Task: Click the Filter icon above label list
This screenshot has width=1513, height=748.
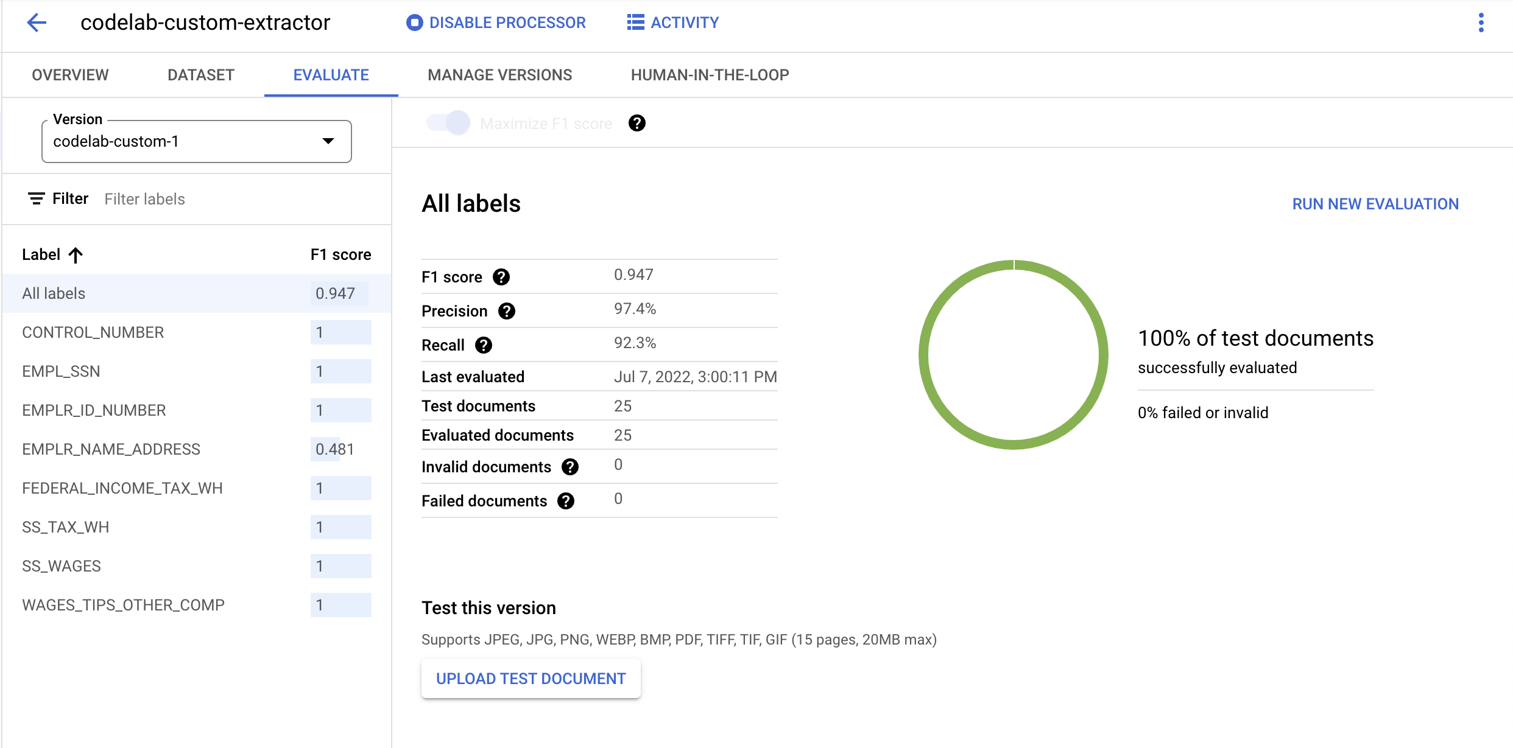Action: [x=37, y=199]
